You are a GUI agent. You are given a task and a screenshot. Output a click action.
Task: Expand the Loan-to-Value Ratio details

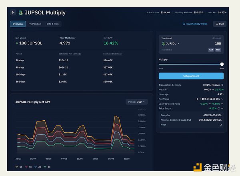(222, 103)
